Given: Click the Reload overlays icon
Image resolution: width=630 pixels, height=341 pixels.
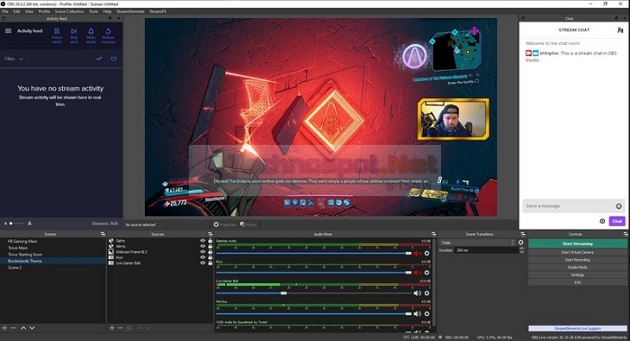Looking at the screenshot, I should point(108,31).
